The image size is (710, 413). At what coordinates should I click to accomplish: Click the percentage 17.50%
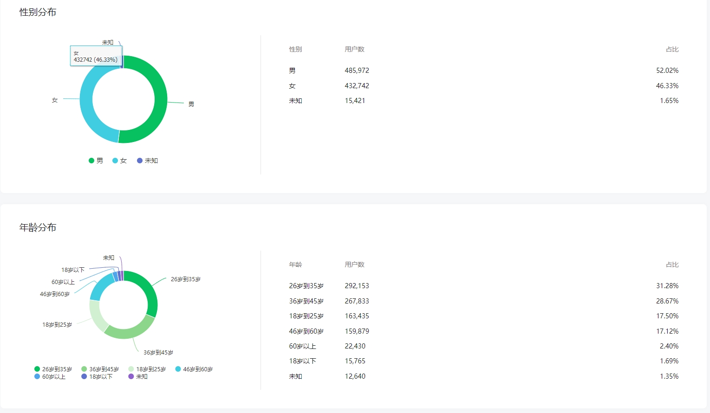667,316
